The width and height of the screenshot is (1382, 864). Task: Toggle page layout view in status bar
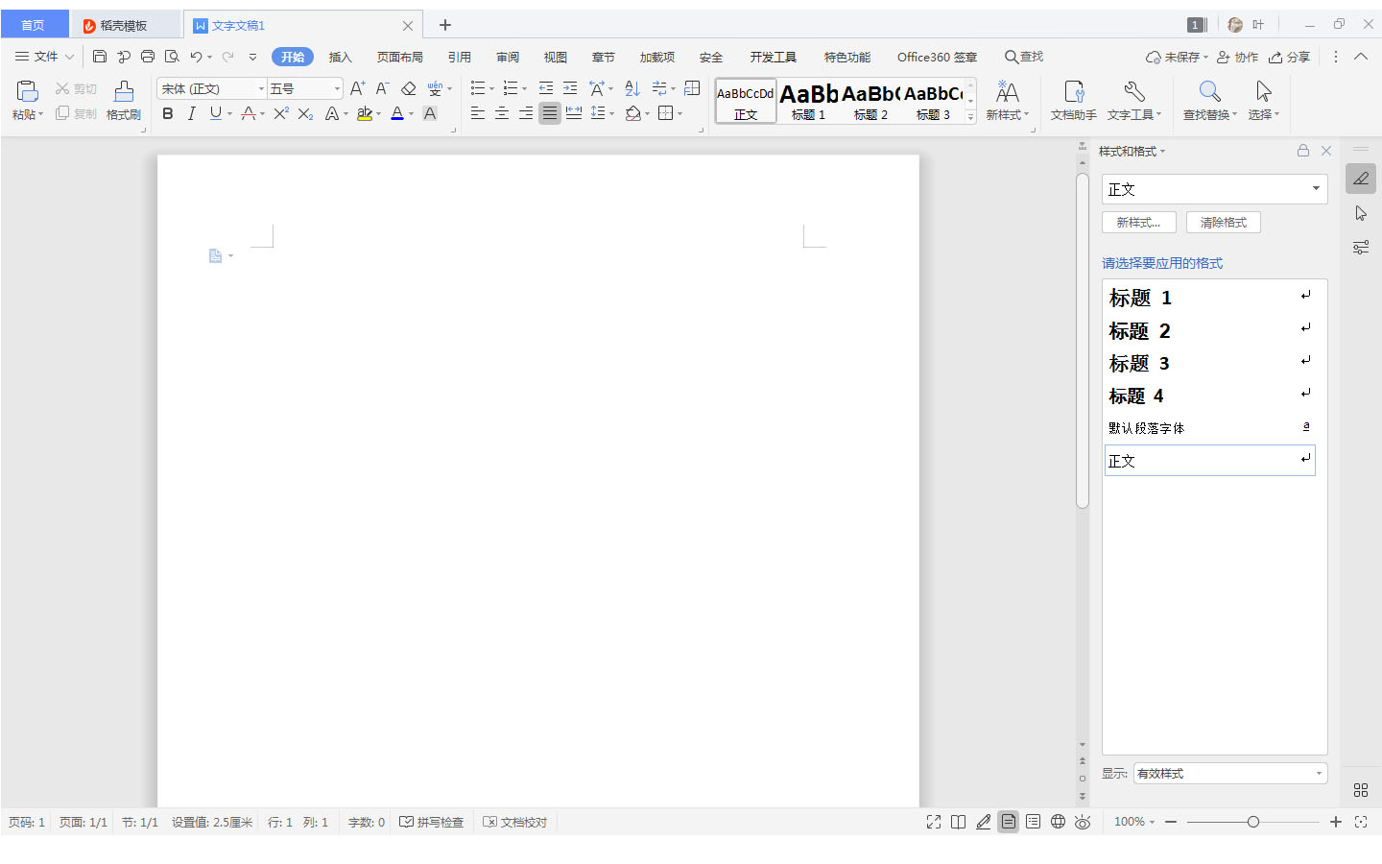(1008, 822)
